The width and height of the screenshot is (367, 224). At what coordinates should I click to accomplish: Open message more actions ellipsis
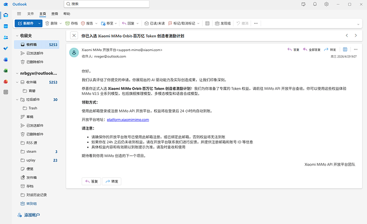point(356,49)
